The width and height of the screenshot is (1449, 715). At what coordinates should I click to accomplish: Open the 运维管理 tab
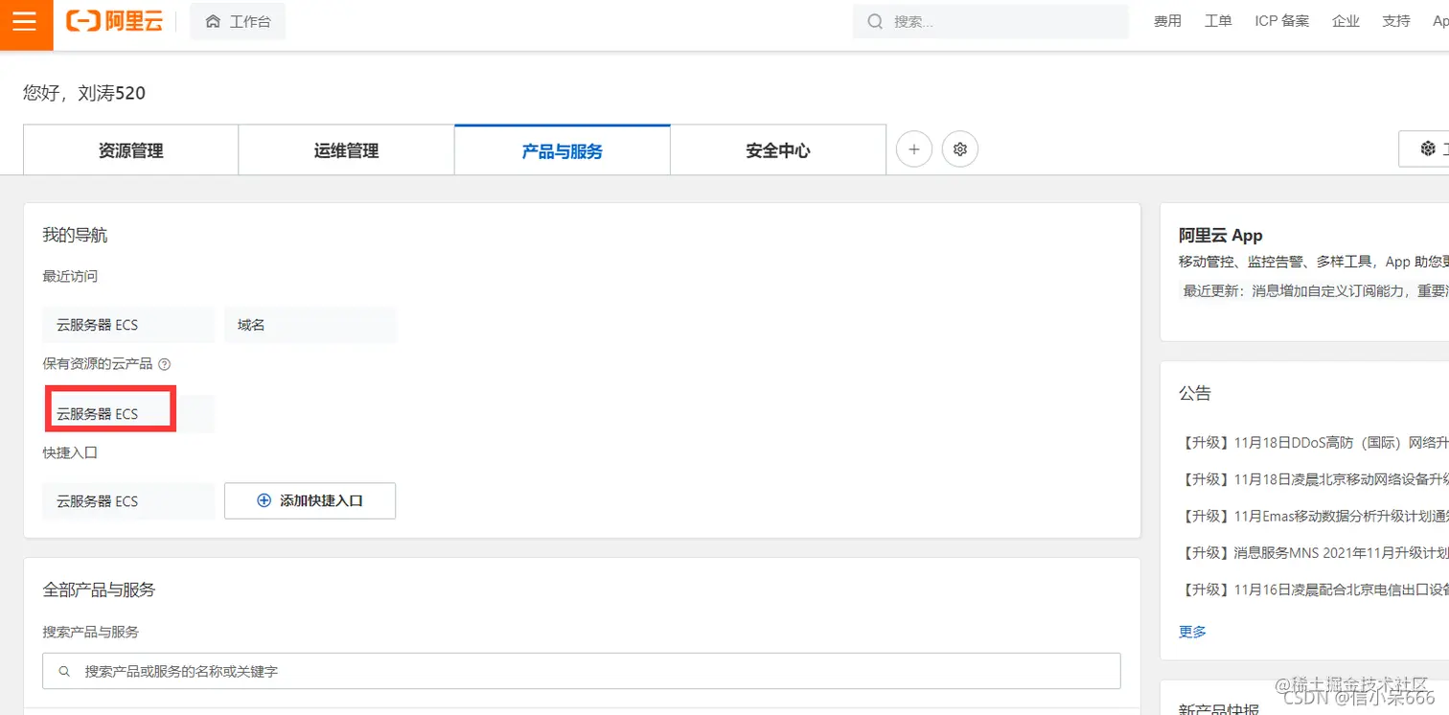pos(346,150)
